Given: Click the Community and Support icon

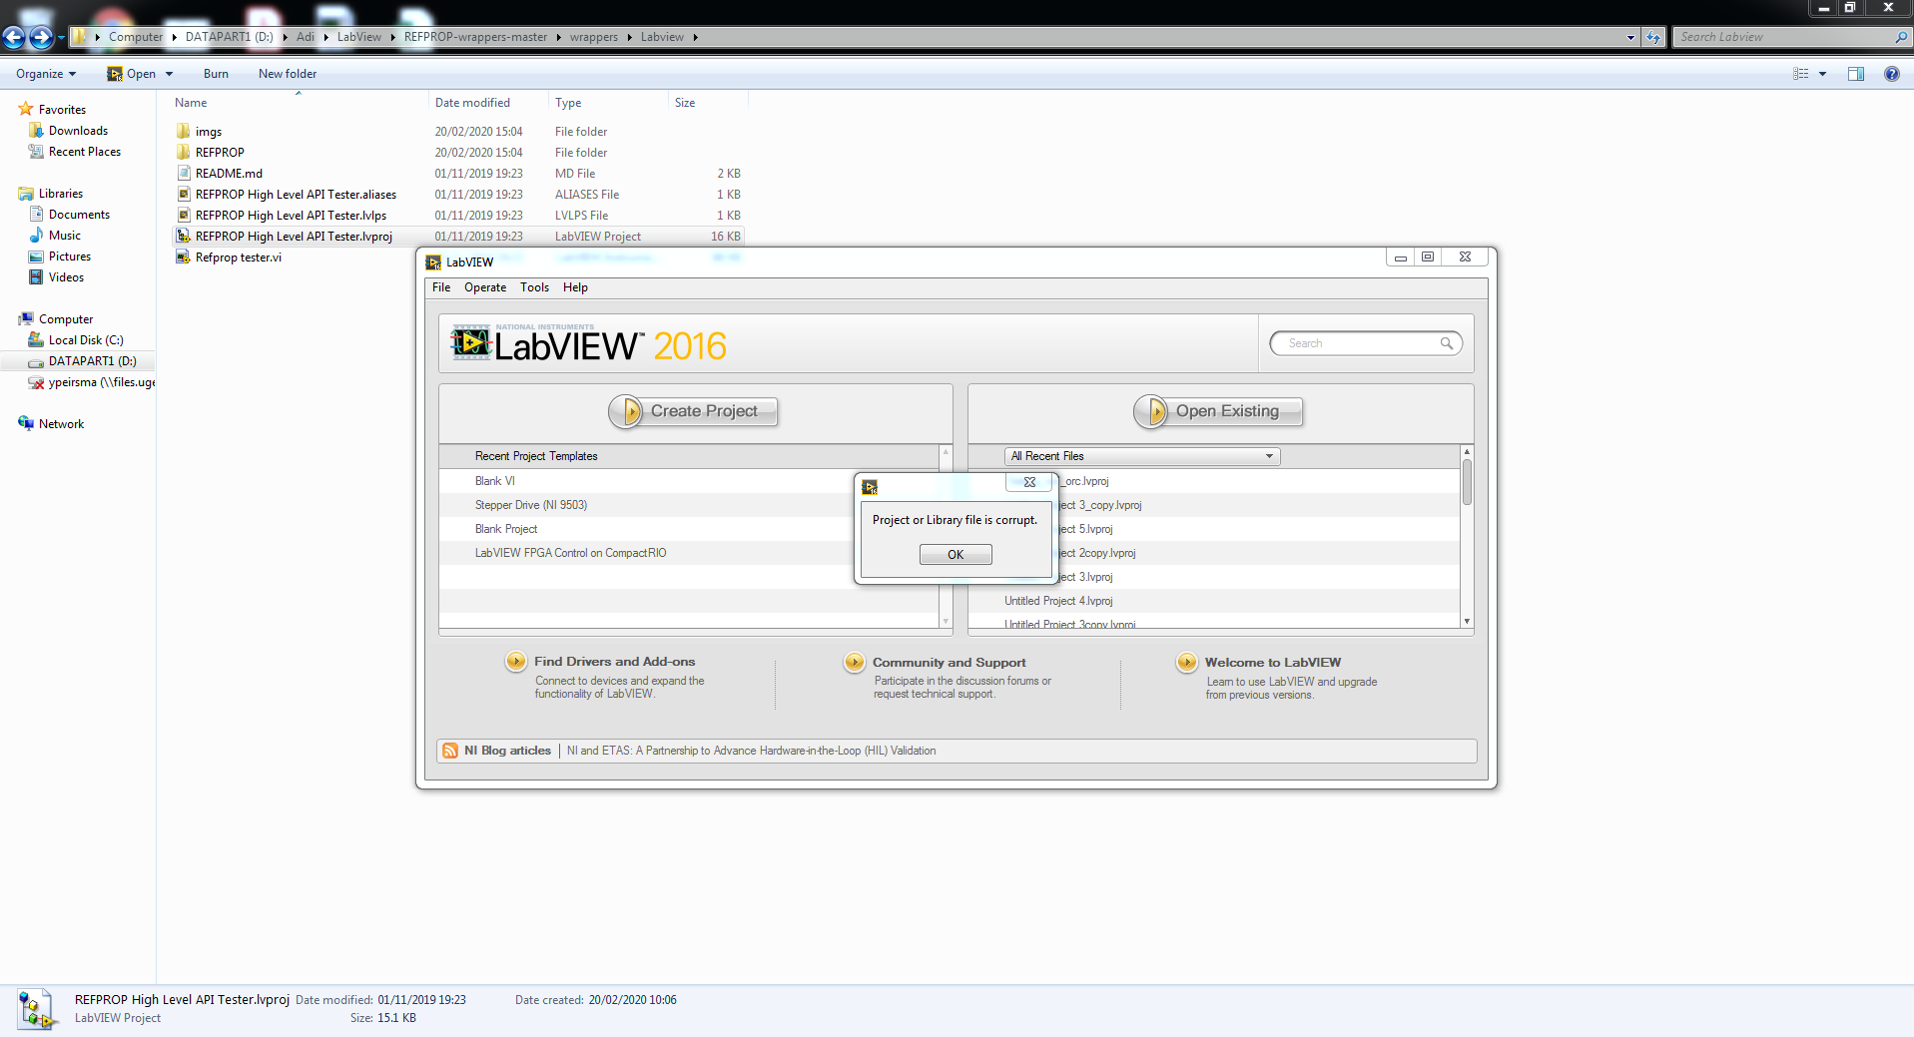Looking at the screenshot, I should [854, 662].
